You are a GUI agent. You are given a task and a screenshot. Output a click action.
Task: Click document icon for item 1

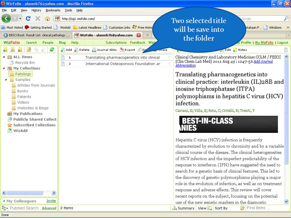point(63,58)
